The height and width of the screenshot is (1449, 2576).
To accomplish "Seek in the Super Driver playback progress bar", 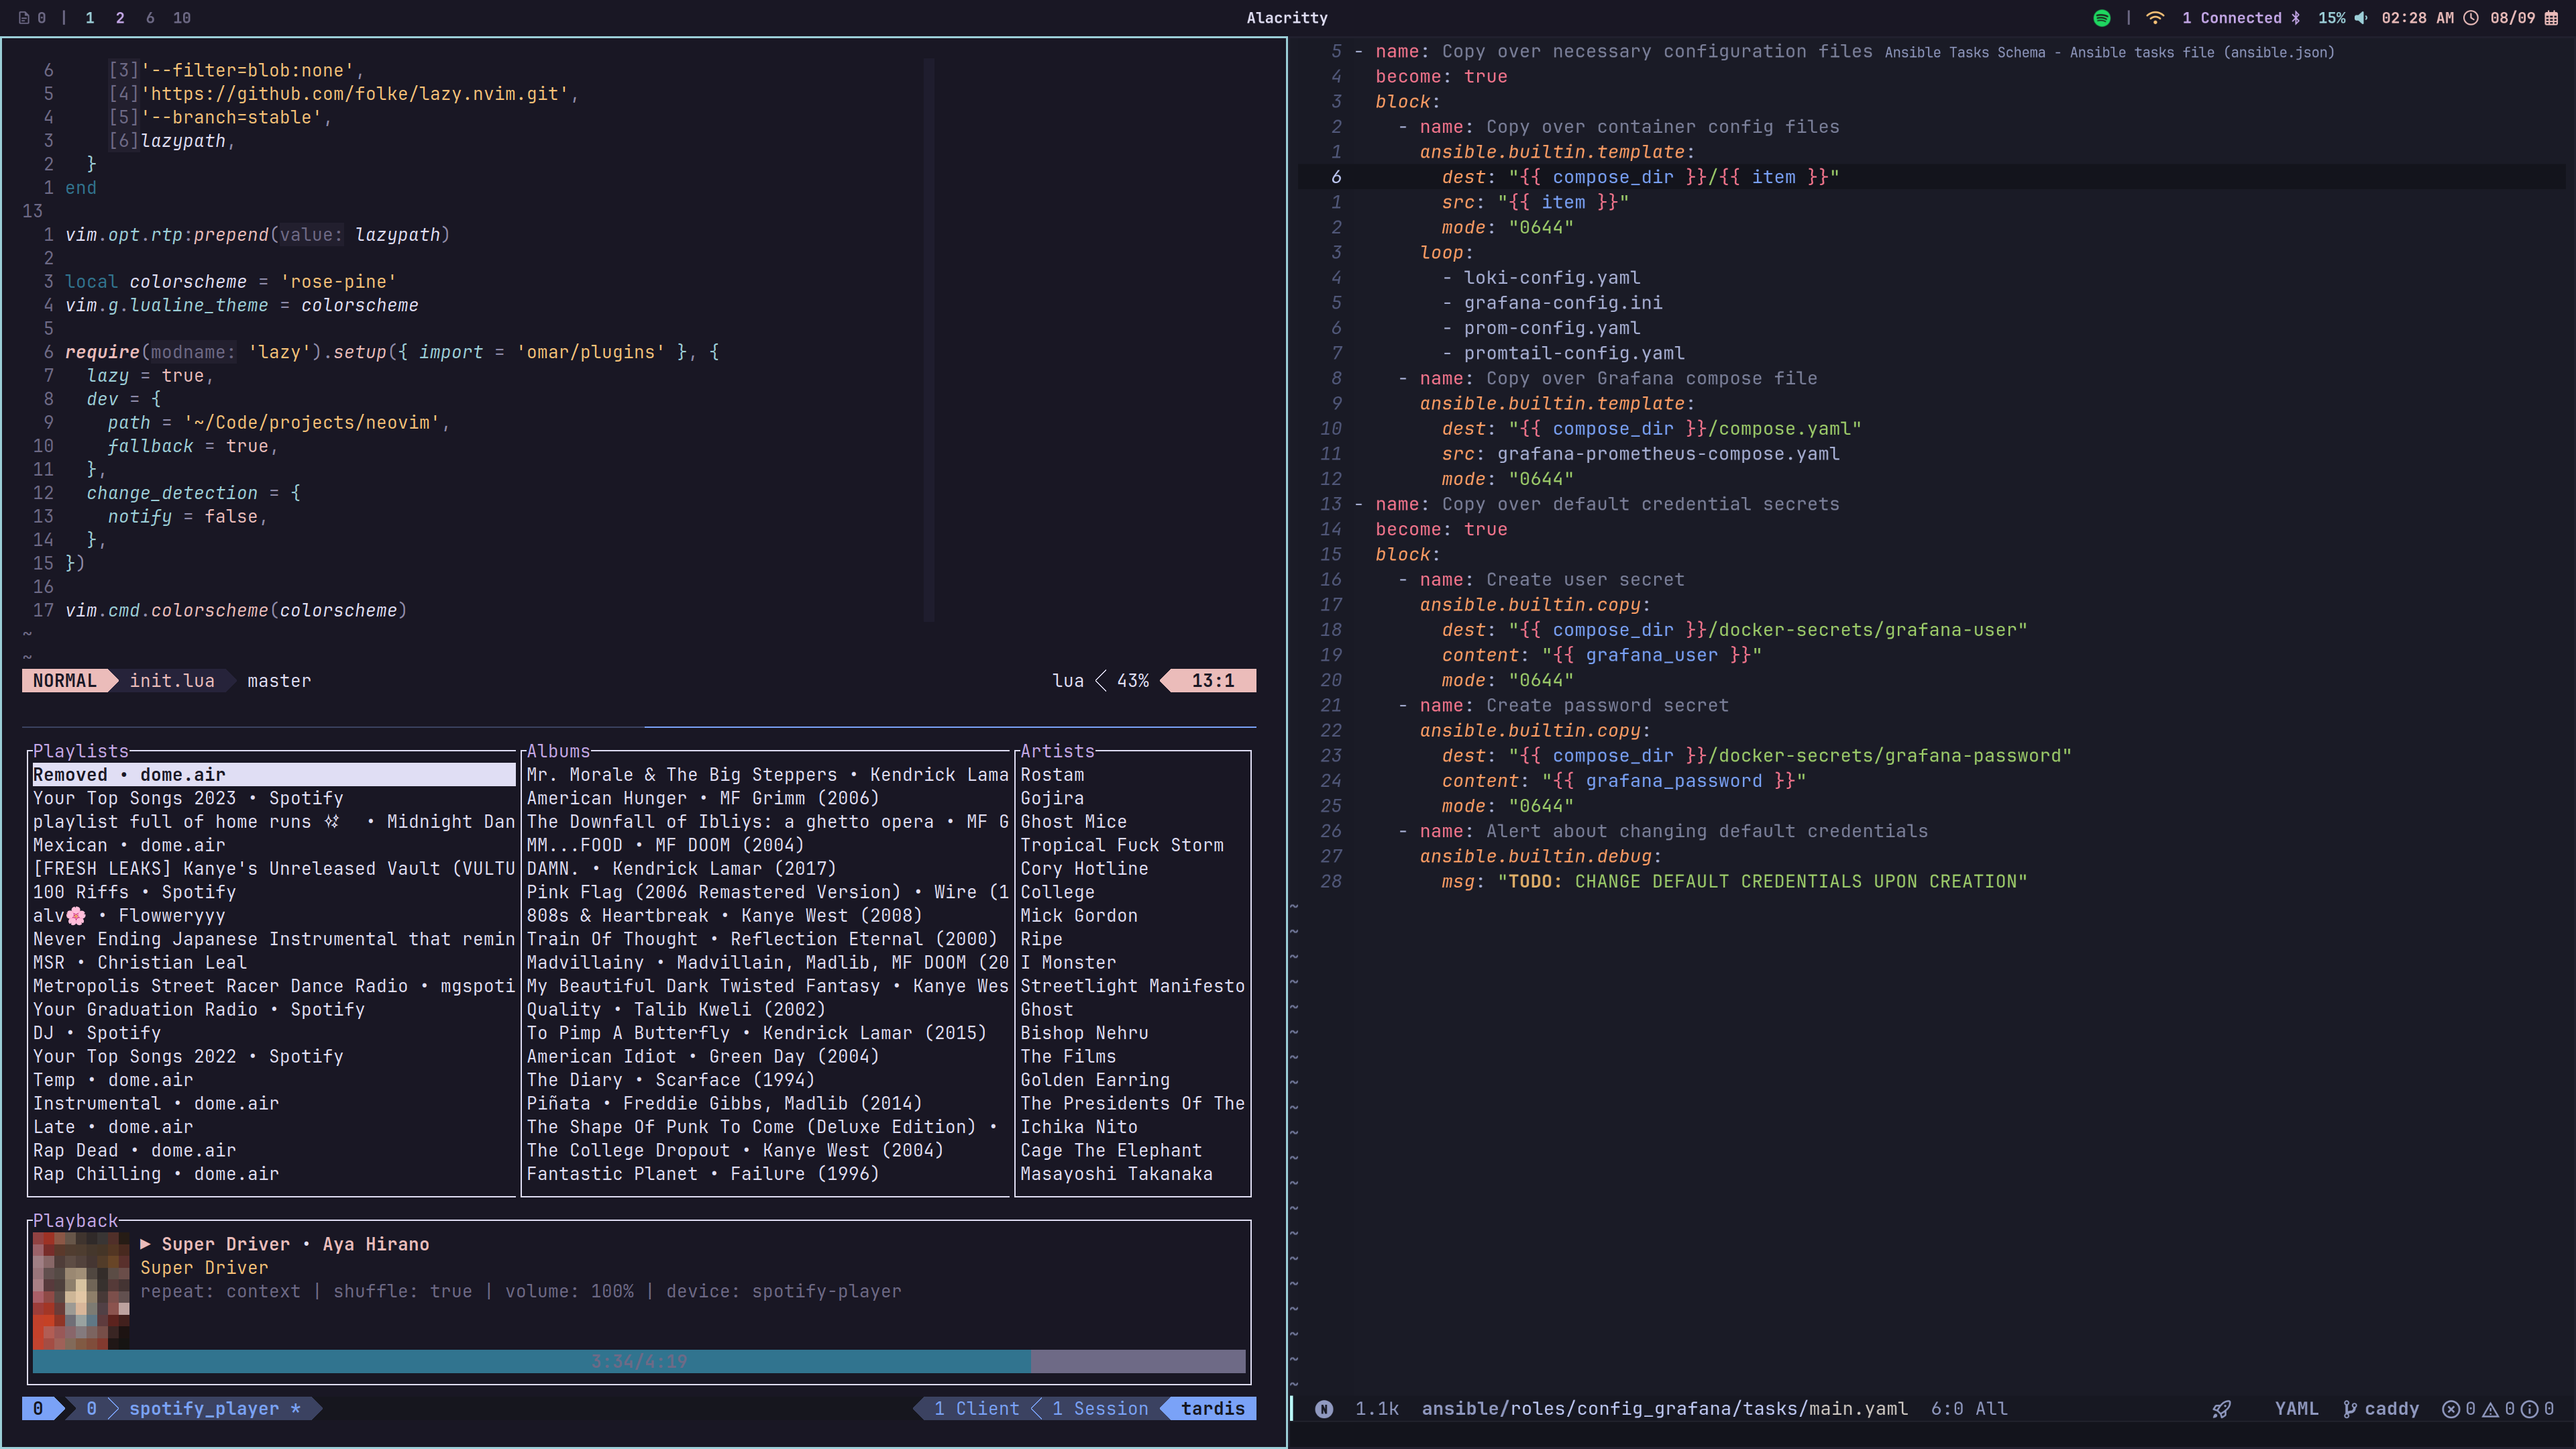I will pos(639,1361).
